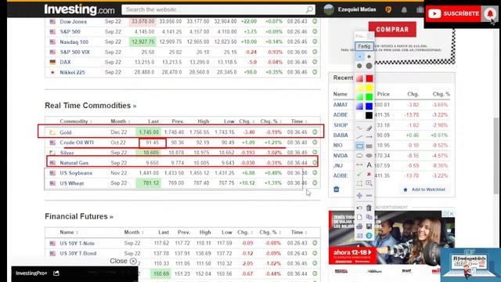The image size is (501, 282).
Task: Select the green checkmark stamp tool
Action: [359, 174]
